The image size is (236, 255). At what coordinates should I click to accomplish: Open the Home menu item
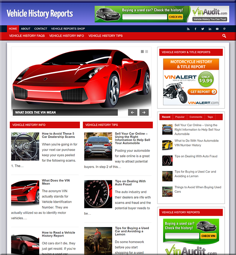(13, 29)
